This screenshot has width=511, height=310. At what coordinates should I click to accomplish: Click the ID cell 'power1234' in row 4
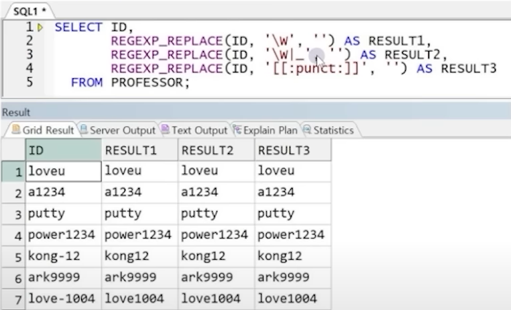coord(64,236)
